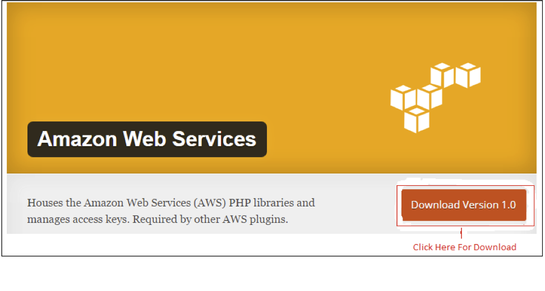Click the upper-left cube in the top pair
The width and height of the screenshot is (545, 291).
(442, 75)
